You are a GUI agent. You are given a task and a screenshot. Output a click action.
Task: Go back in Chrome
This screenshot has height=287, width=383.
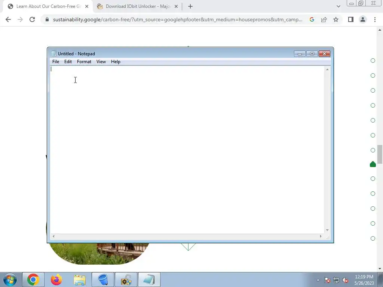click(8, 19)
